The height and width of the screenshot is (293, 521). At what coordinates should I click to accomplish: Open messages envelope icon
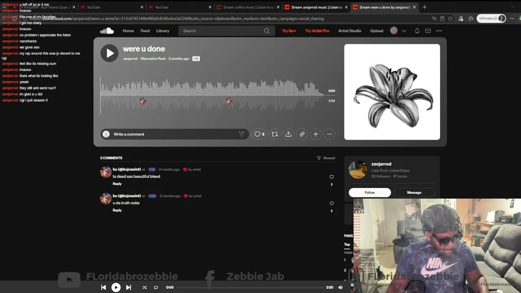point(428,31)
